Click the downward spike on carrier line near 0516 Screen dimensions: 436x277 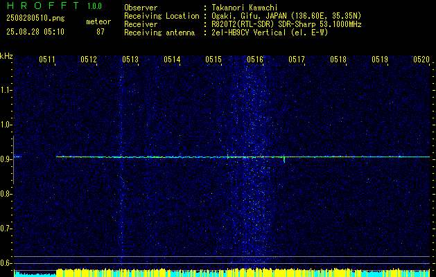[x=284, y=159]
